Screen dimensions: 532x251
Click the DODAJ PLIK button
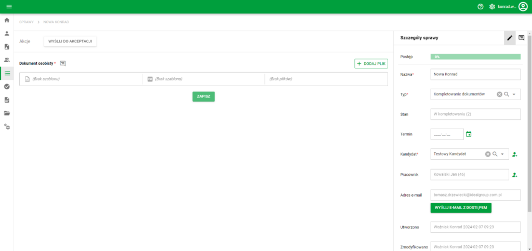(x=371, y=64)
